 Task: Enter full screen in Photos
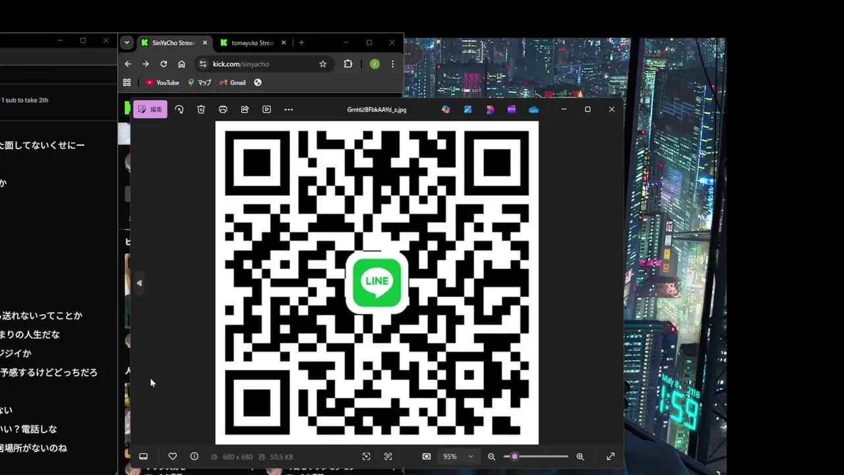(x=611, y=457)
